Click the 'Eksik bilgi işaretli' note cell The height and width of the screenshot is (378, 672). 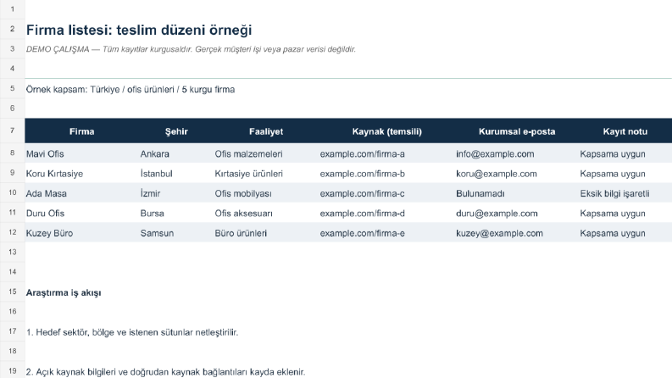tap(614, 193)
